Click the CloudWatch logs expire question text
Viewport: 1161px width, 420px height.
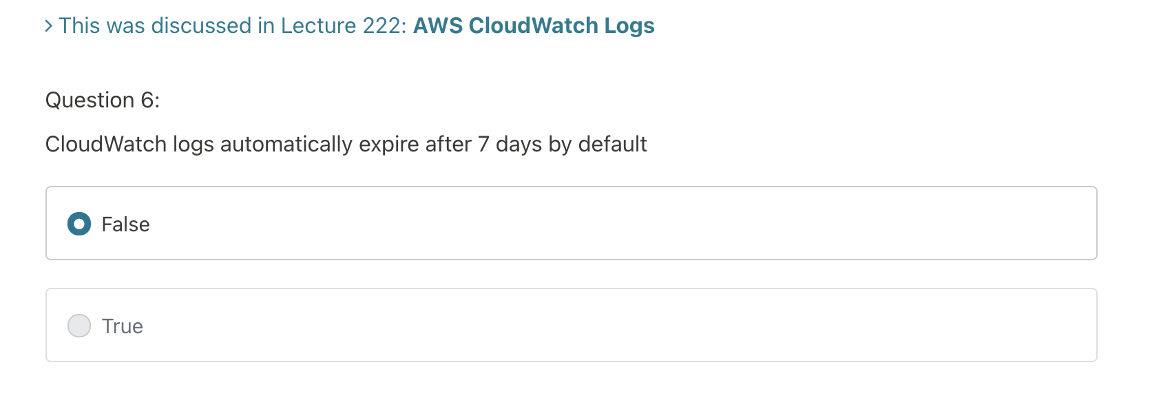(346, 145)
